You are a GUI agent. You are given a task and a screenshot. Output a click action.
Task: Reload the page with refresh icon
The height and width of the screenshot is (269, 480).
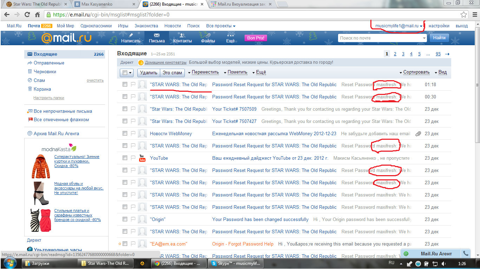(x=27, y=15)
